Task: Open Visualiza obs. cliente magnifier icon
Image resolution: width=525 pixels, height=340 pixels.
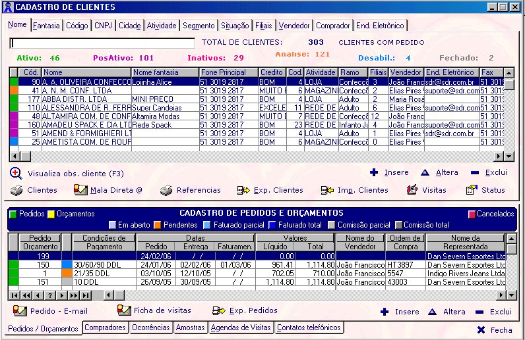Action: 16,174
